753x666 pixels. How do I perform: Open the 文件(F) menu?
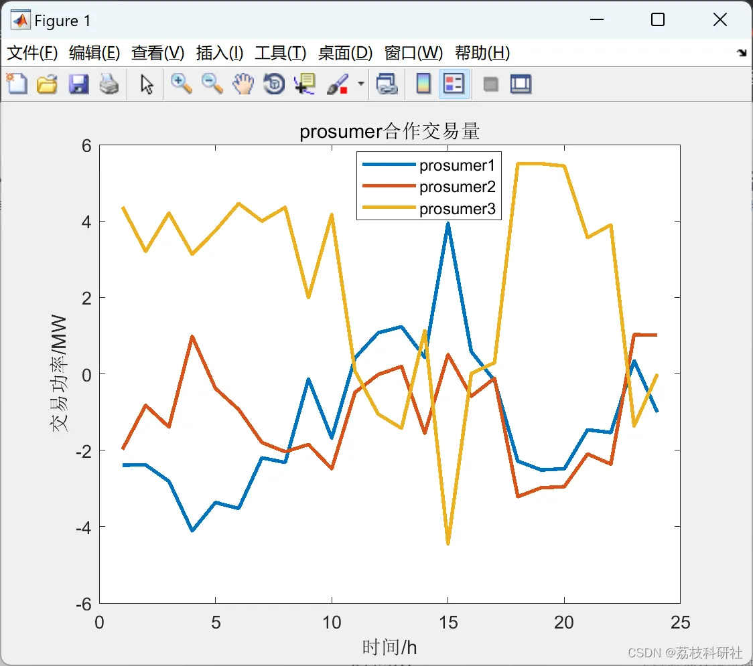pyautogui.click(x=32, y=53)
